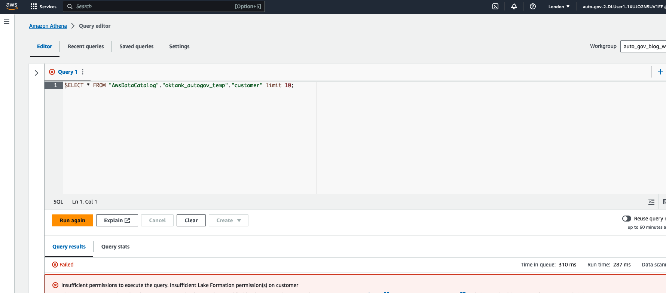666x293 pixels.
Task: Select the Query 1 tab
Action: click(68, 72)
